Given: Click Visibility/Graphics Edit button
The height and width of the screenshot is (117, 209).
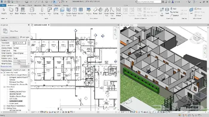Looking at the screenshot, I should click(x=19, y=61).
